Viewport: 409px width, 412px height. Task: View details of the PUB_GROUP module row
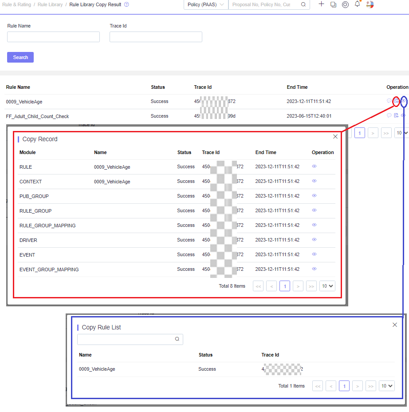pyautogui.click(x=314, y=196)
